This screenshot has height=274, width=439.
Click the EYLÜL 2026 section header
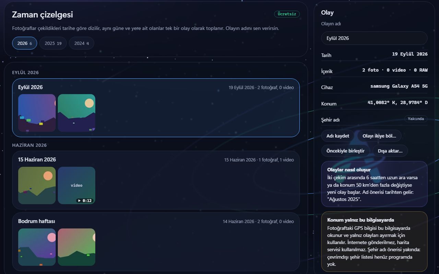click(x=25, y=73)
